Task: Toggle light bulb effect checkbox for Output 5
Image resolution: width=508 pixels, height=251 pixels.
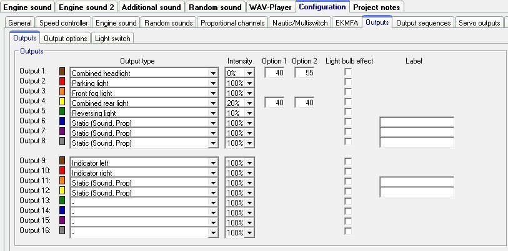Action: 348,112
